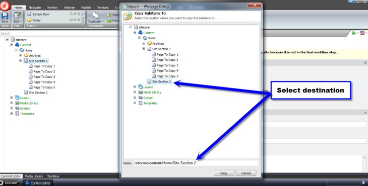Collapse Site Section 1 in background tree
Image resolution: width=368 pixels, height=186 pixels.
point(21,61)
